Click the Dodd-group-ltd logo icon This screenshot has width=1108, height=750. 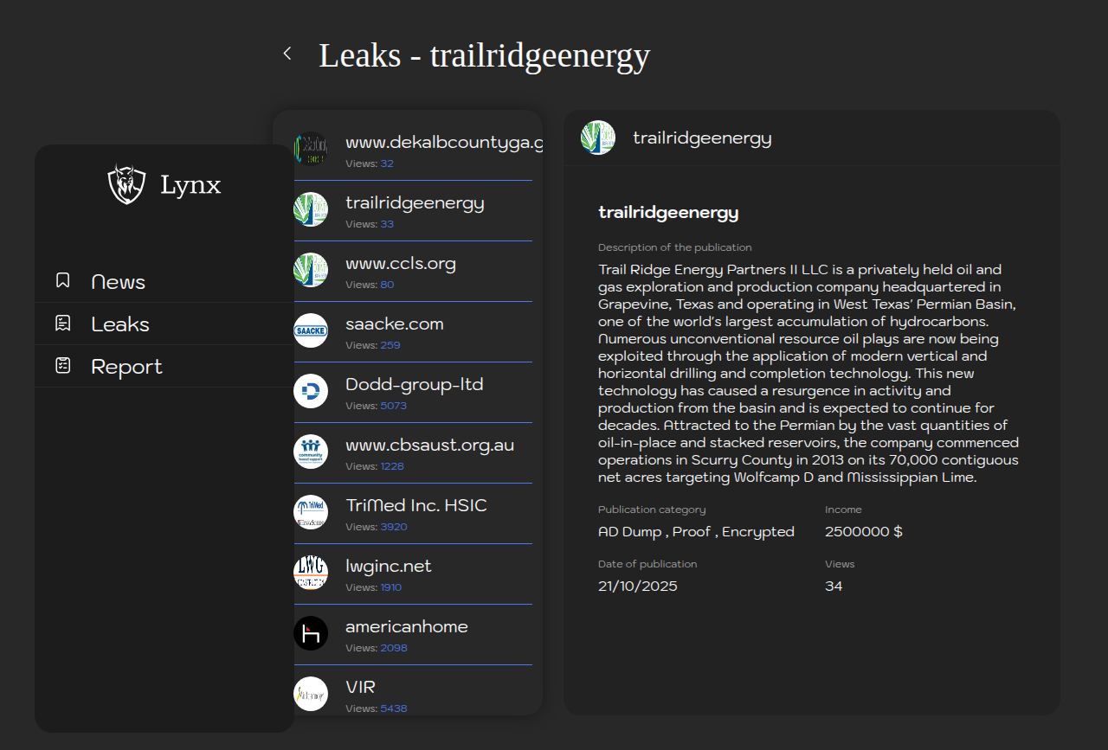pos(311,391)
